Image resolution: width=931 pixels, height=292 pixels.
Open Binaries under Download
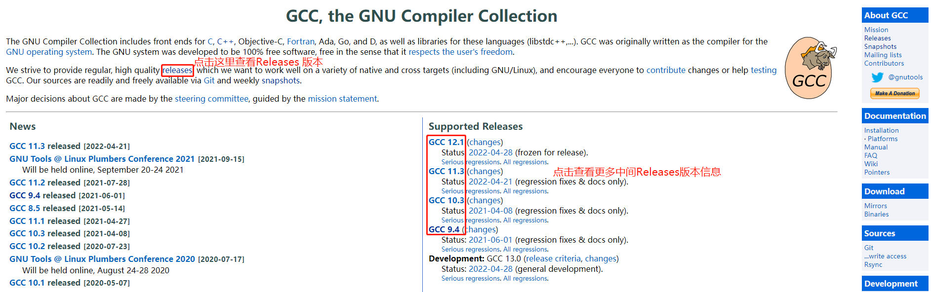[877, 214]
